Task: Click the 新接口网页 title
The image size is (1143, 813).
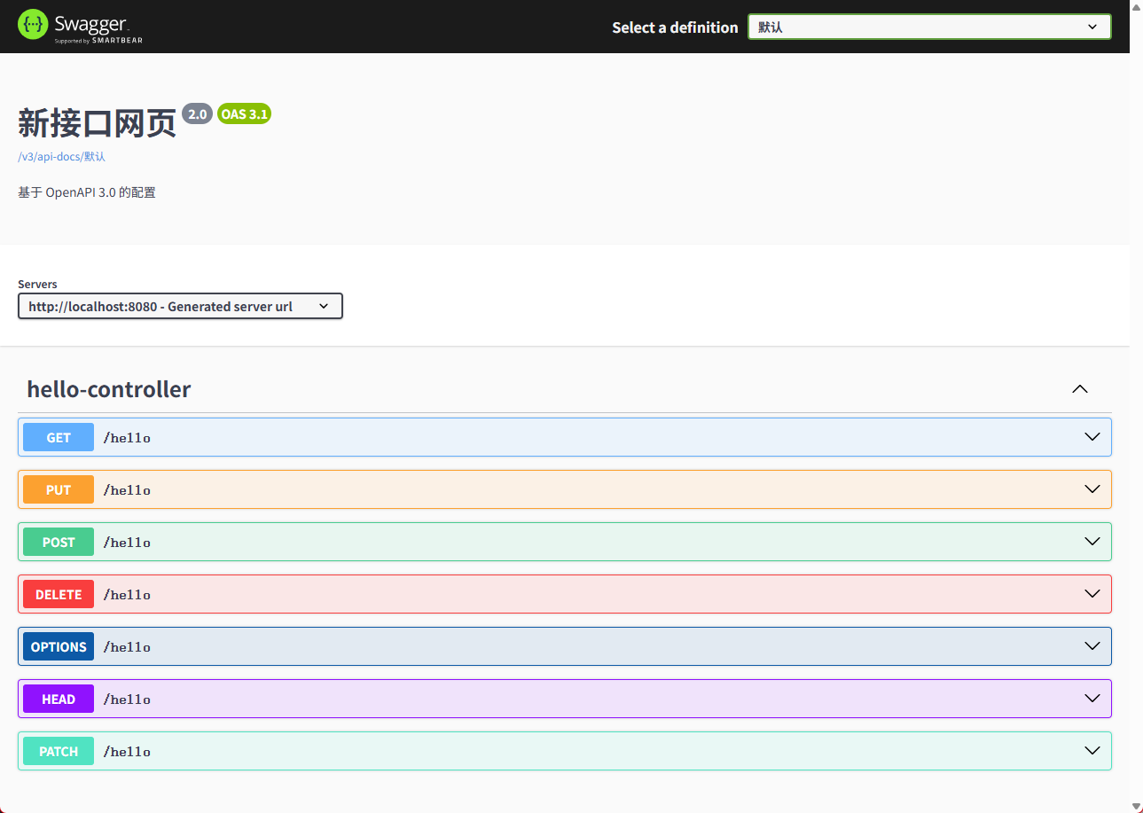Action: pyautogui.click(x=98, y=125)
